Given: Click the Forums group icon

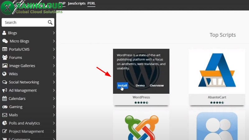Looking at the screenshot, I should (5, 58).
